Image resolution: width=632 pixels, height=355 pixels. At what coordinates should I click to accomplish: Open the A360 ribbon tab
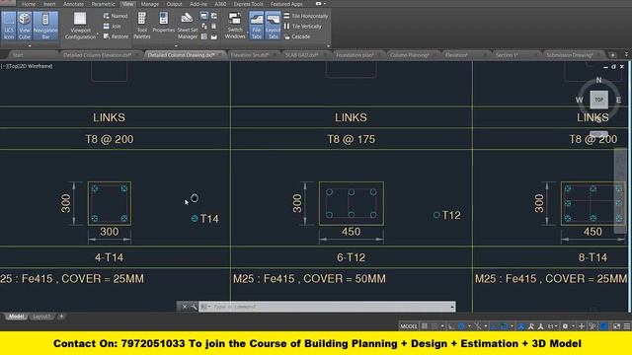[220, 4]
